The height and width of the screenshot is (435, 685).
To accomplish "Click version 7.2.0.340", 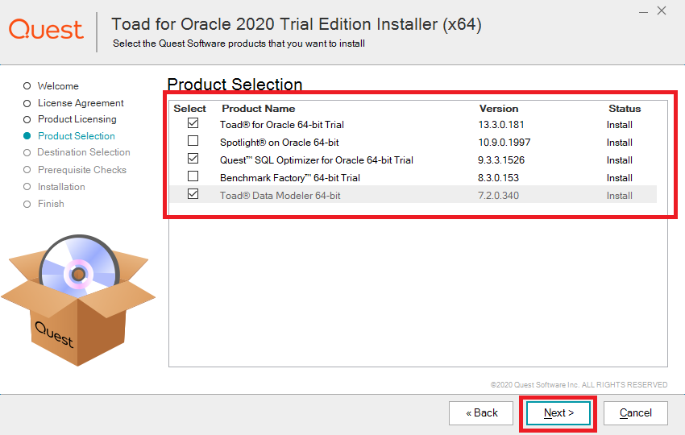I will [499, 196].
